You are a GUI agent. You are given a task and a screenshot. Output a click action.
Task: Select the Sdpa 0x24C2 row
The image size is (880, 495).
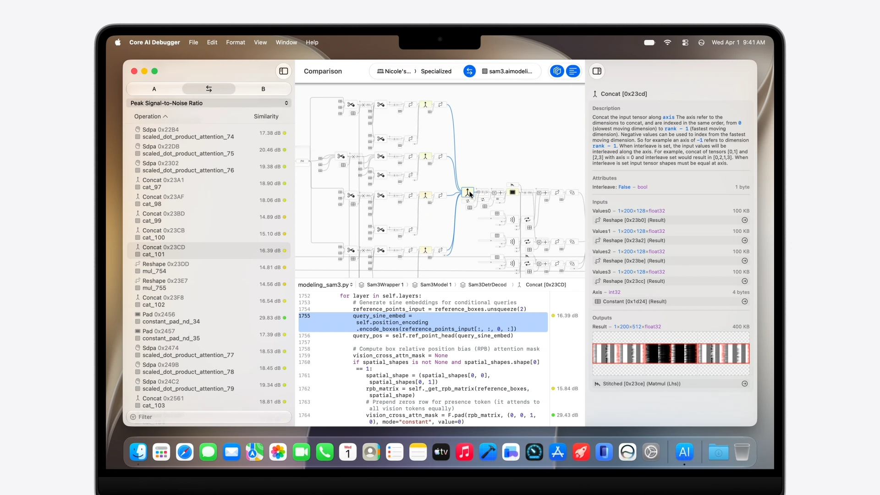coord(209,385)
